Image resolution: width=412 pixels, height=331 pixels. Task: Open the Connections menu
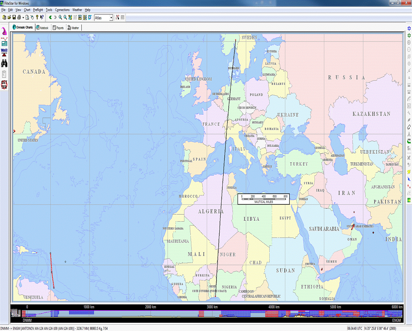click(62, 10)
